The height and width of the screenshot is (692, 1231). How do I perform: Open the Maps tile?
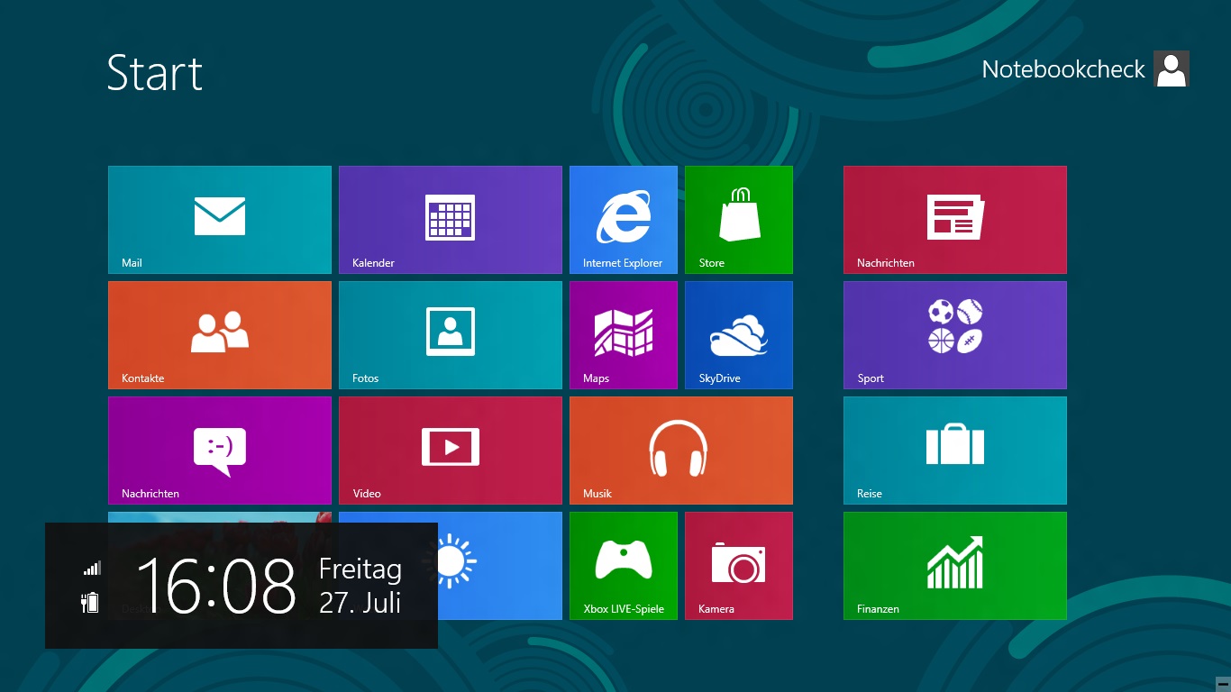[624, 335]
